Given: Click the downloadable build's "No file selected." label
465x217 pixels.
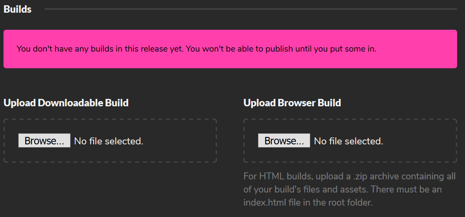Looking at the screenshot, I should pos(108,141).
